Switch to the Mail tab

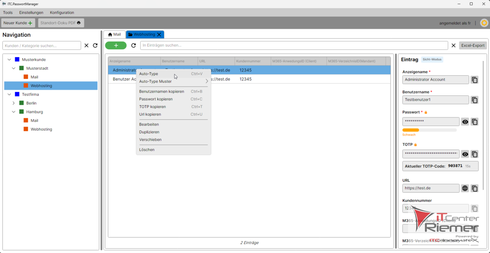114,34
